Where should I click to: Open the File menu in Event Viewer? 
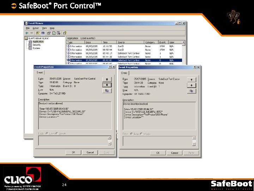click(x=28, y=28)
